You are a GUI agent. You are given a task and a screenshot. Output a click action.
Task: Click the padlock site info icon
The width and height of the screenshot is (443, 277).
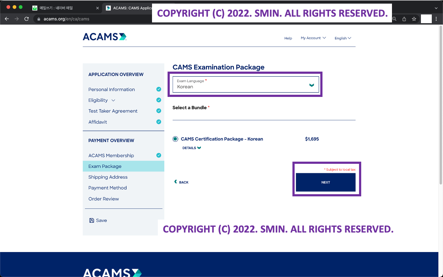[x=39, y=19]
